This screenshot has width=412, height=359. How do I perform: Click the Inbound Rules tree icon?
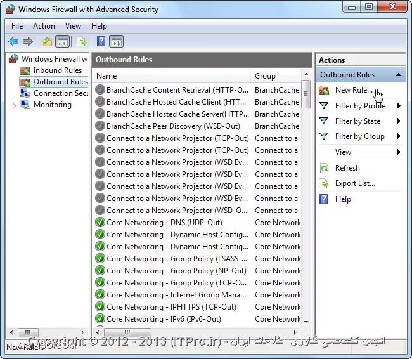pos(25,70)
